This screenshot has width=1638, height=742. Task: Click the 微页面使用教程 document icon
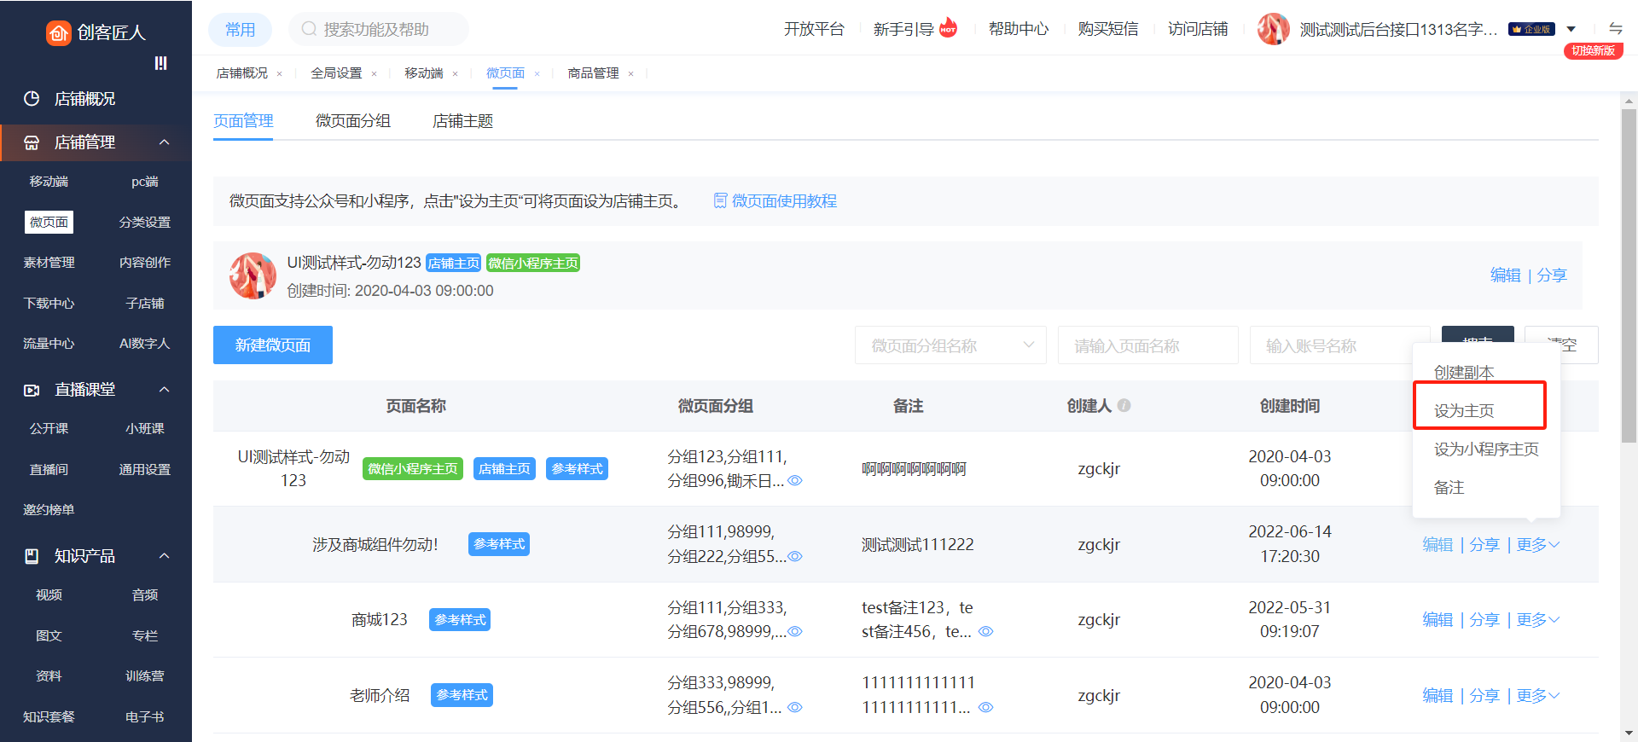click(720, 200)
